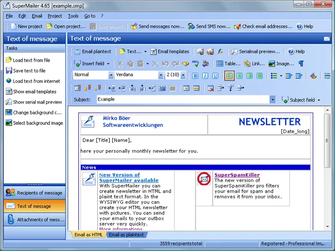Open the Subject history dropdown arrow
This screenshot has height=251, width=335.
tap(273, 100)
